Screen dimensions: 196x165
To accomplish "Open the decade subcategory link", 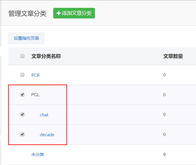I will [47, 135].
